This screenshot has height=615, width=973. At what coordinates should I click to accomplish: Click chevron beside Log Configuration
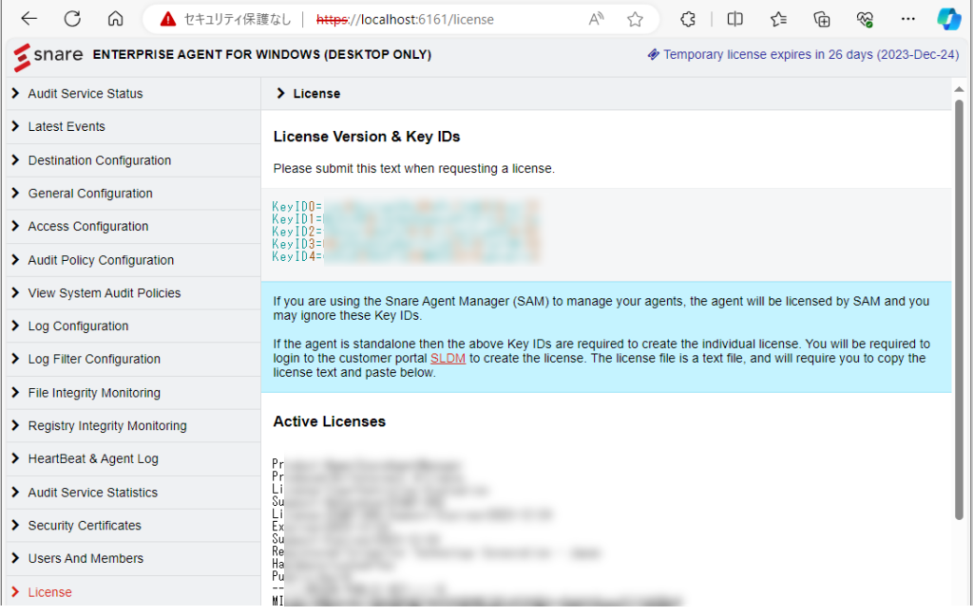click(x=15, y=326)
